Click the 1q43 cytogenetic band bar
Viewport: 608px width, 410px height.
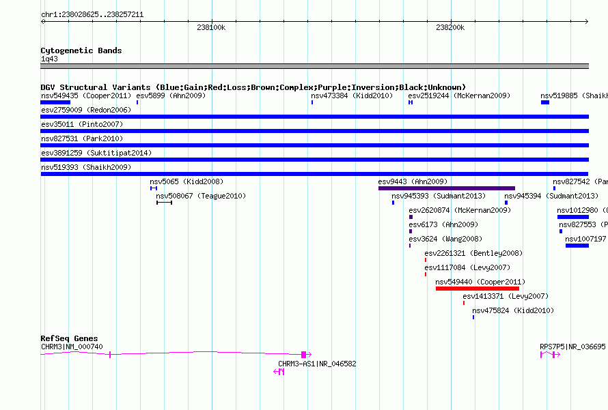point(314,66)
